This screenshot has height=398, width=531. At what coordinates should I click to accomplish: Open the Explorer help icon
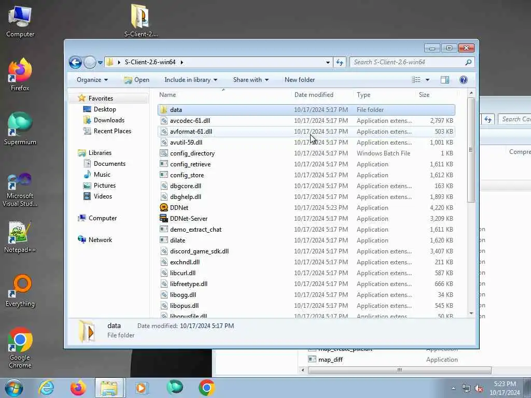point(464,80)
